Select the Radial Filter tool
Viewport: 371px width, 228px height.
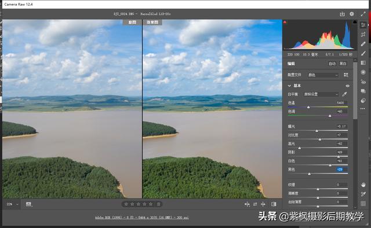pyautogui.click(x=363, y=72)
